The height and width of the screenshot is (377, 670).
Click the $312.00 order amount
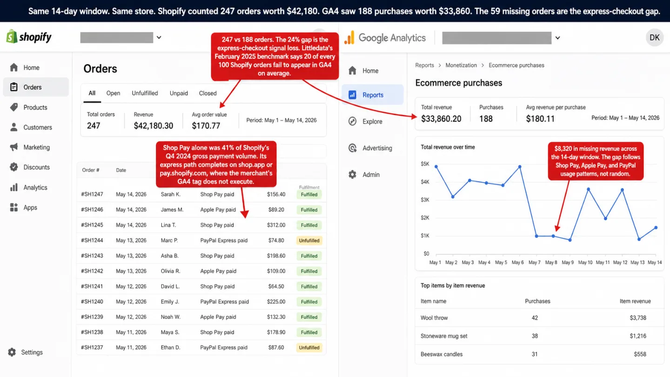click(x=276, y=225)
